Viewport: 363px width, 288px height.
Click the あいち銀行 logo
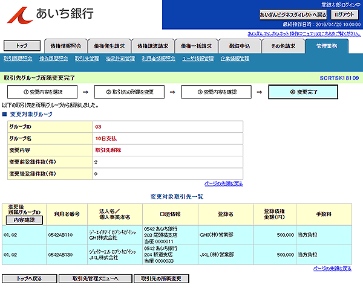tap(50, 14)
